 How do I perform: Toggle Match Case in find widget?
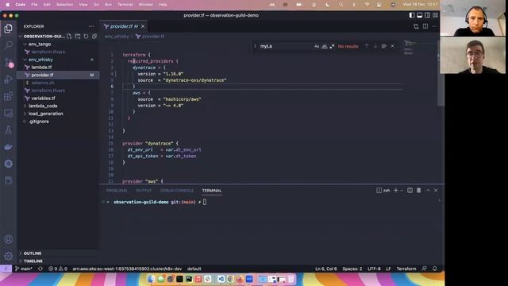click(317, 46)
